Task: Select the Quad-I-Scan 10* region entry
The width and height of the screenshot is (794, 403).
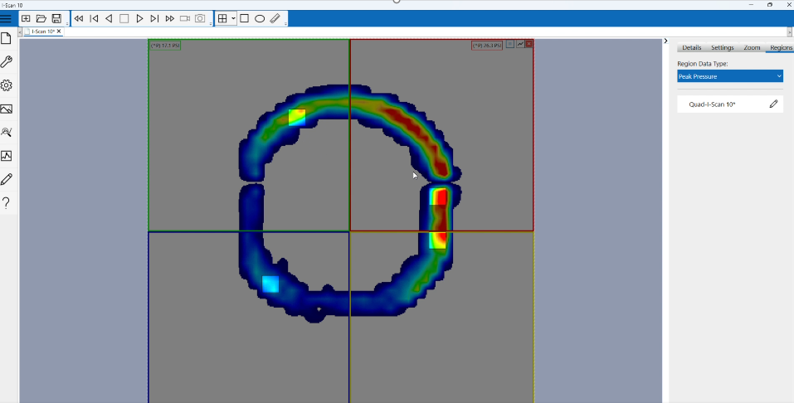Action: point(730,104)
